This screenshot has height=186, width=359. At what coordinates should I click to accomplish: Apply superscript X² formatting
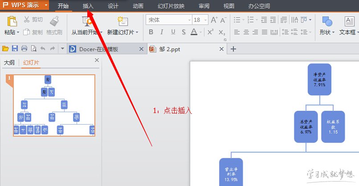pos(210,32)
